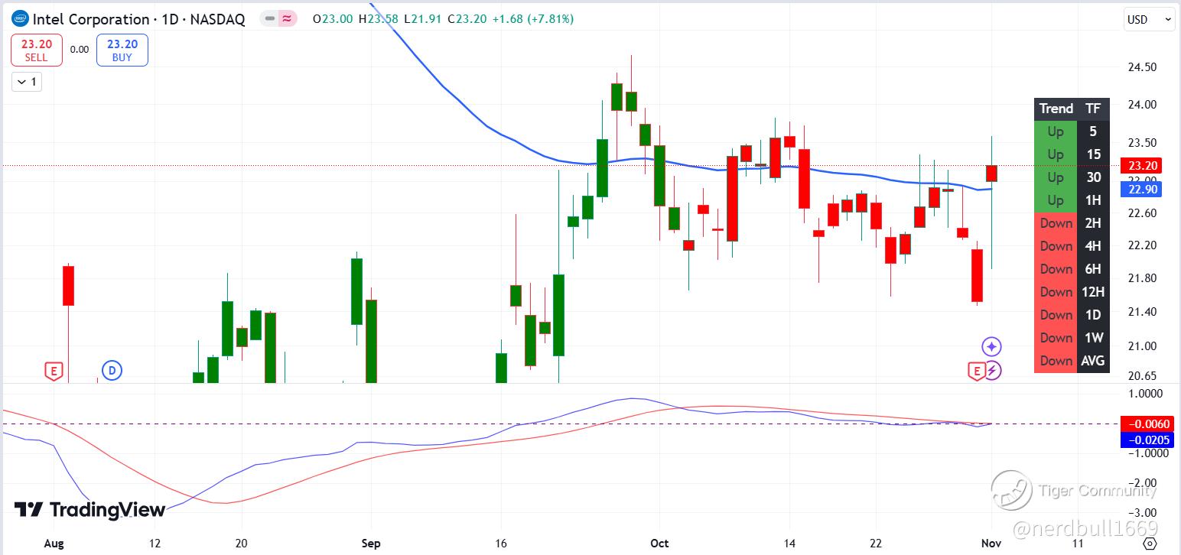Viewport: 1181px width, 555px height.
Task: Click the close value C23.20
Action: 468,19
